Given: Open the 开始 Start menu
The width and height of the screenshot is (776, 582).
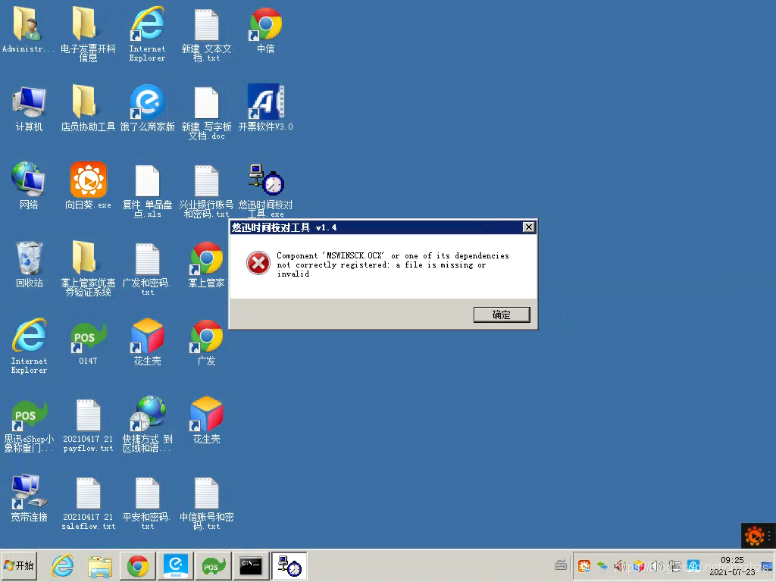Looking at the screenshot, I should 19,565.
